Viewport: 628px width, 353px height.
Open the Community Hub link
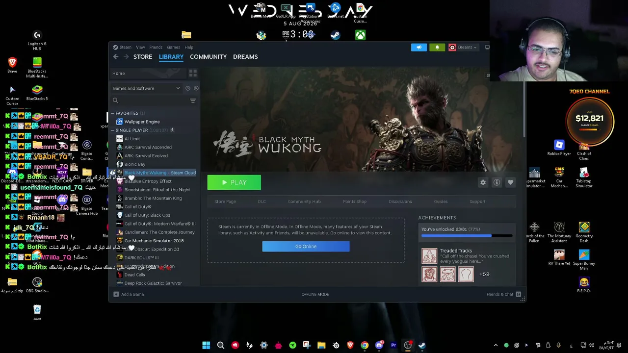tap(304, 202)
